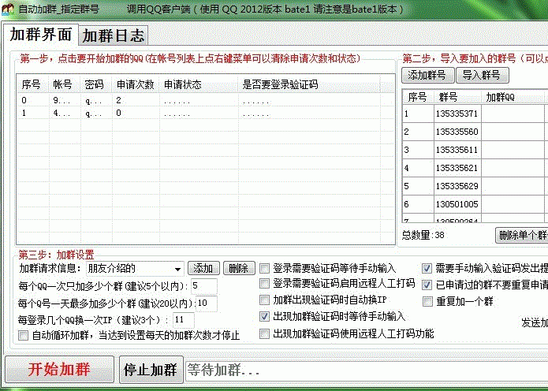Select group number 130501005

point(457,204)
